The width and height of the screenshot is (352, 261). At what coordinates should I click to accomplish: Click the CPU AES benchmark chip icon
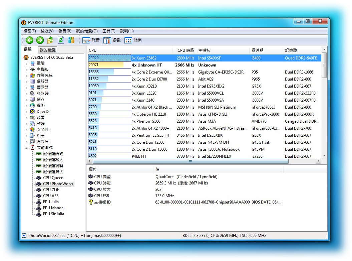coord(39,196)
